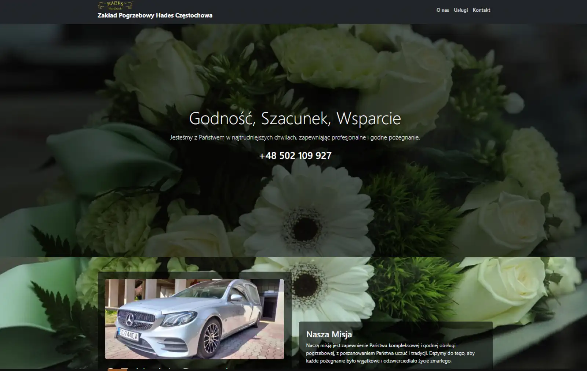Viewport: 587px width, 371px height.
Task: Click the phone number +48 502 109 927
Action: (295, 156)
